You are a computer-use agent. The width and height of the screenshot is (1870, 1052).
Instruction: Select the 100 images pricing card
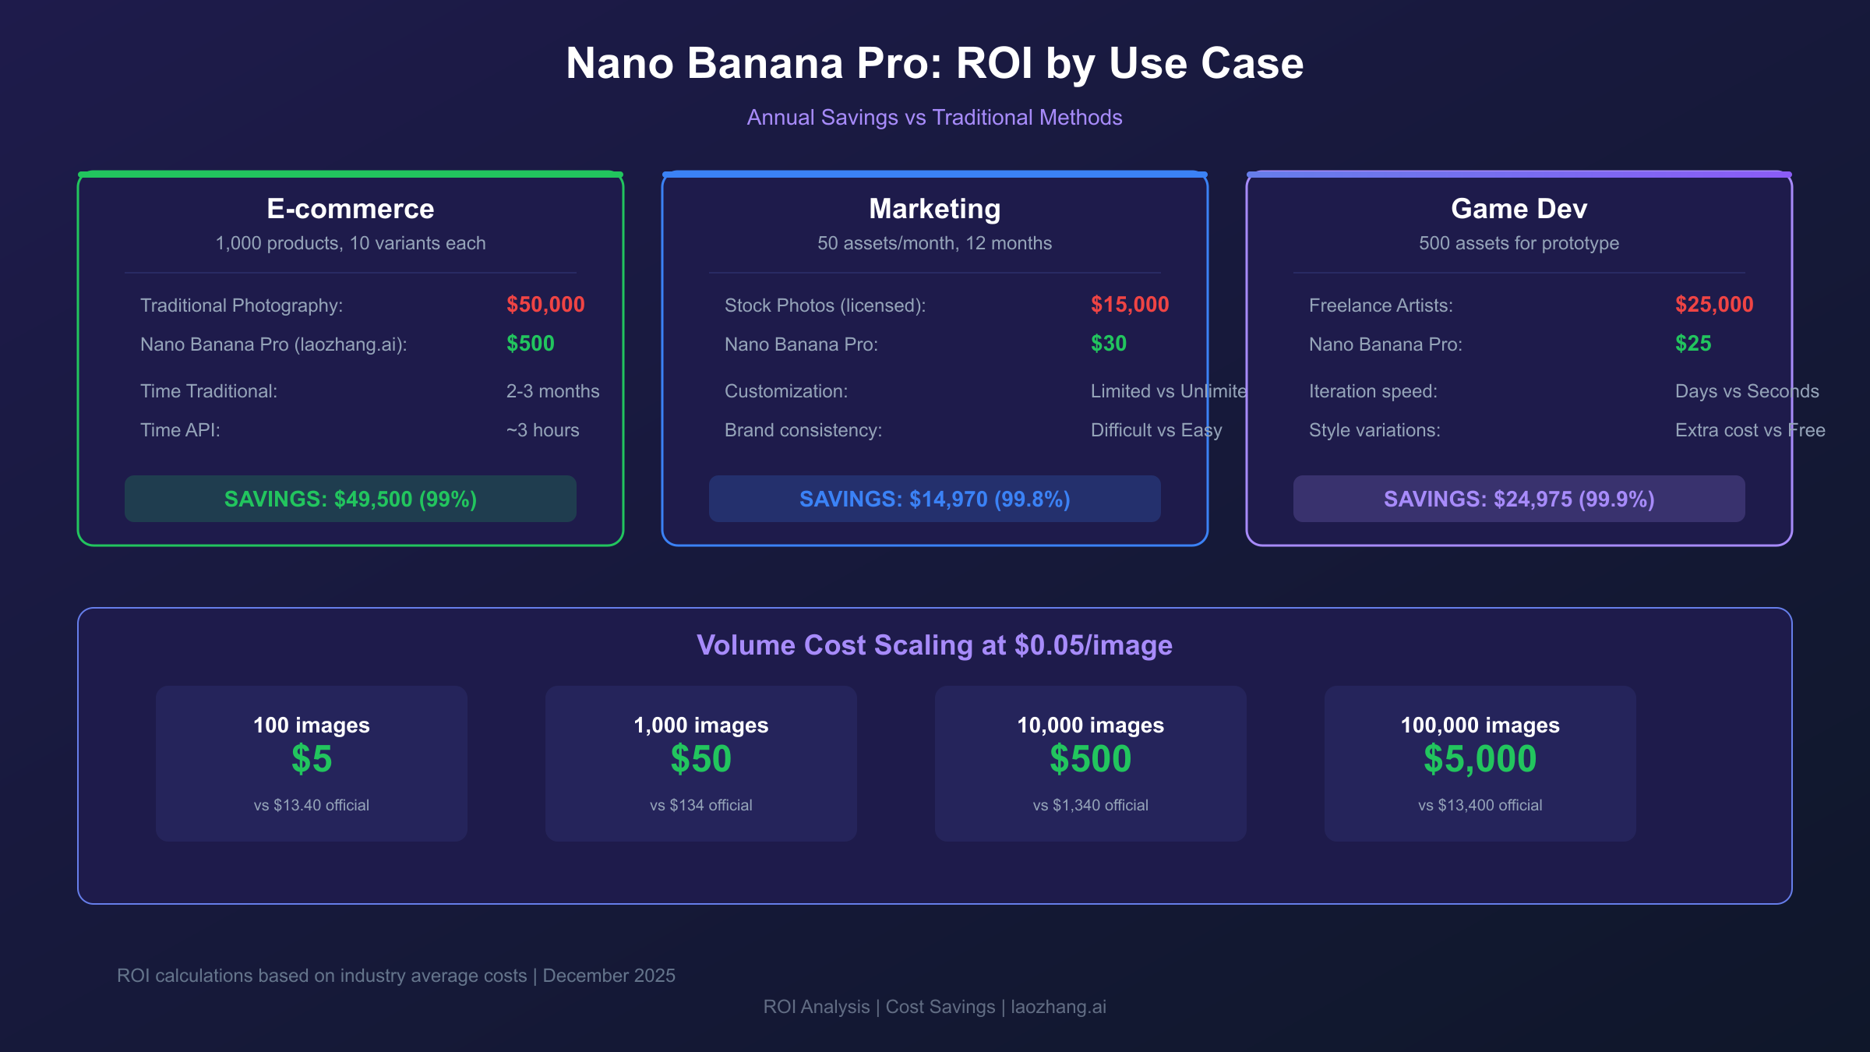pyautogui.click(x=312, y=763)
